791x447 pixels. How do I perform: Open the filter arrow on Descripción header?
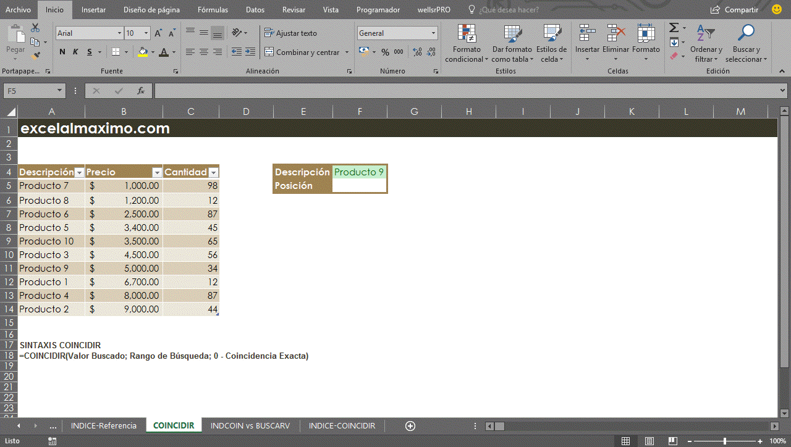pyautogui.click(x=79, y=172)
